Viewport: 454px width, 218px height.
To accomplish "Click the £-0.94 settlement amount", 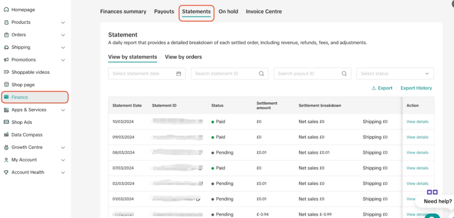I will [x=263, y=214].
